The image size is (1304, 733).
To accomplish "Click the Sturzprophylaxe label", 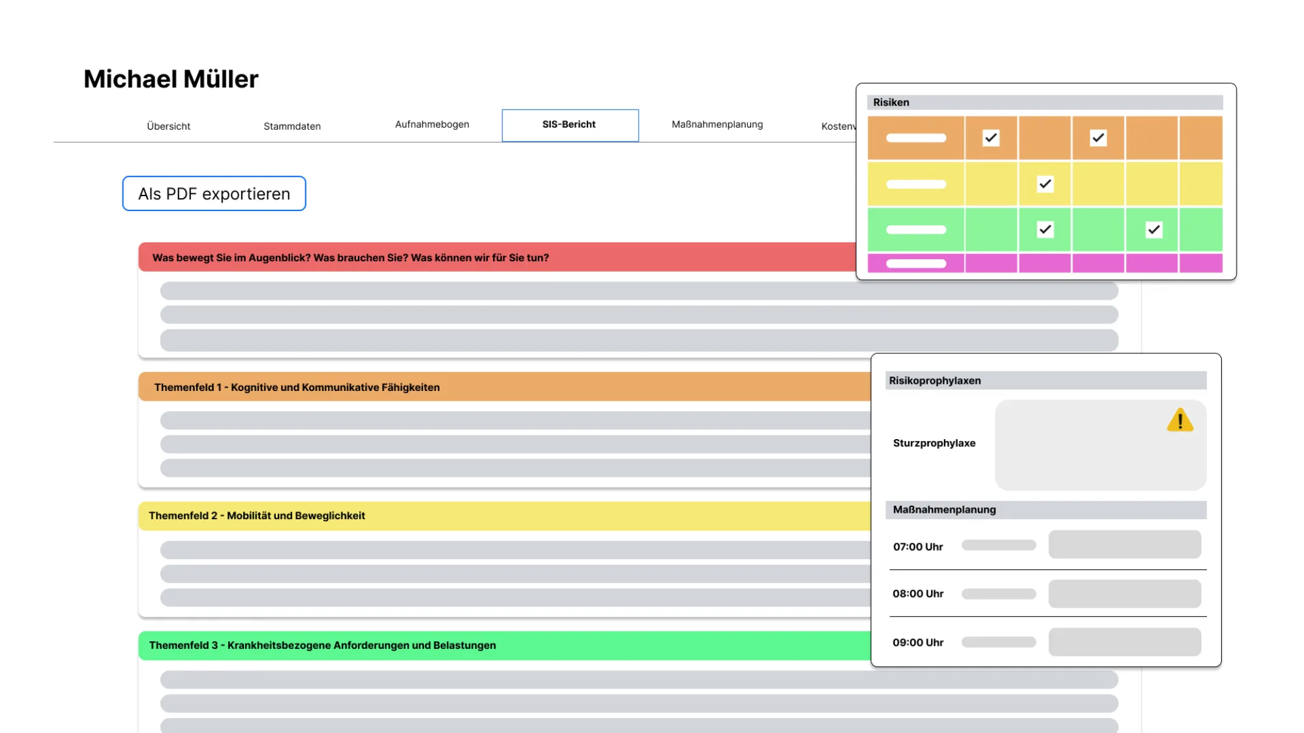I will (x=934, y=443).
